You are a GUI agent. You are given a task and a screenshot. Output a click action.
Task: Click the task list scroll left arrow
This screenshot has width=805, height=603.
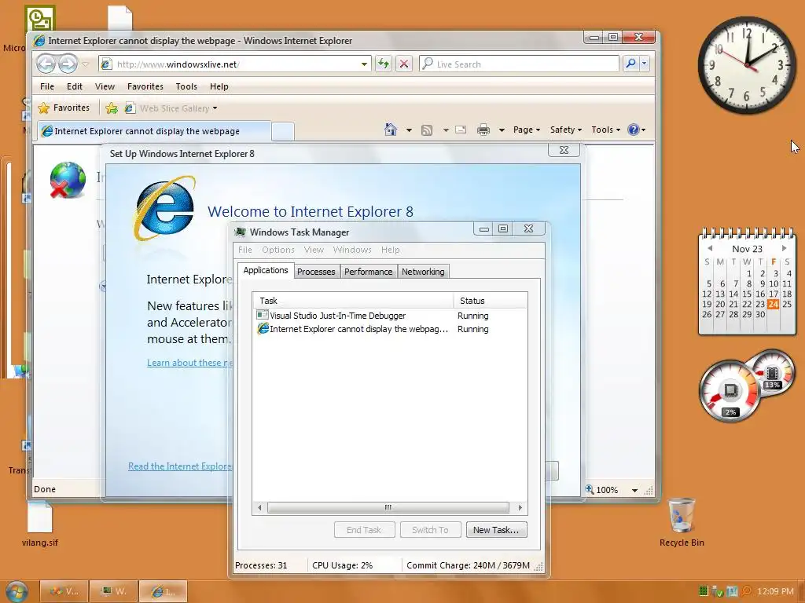point(259,508)
